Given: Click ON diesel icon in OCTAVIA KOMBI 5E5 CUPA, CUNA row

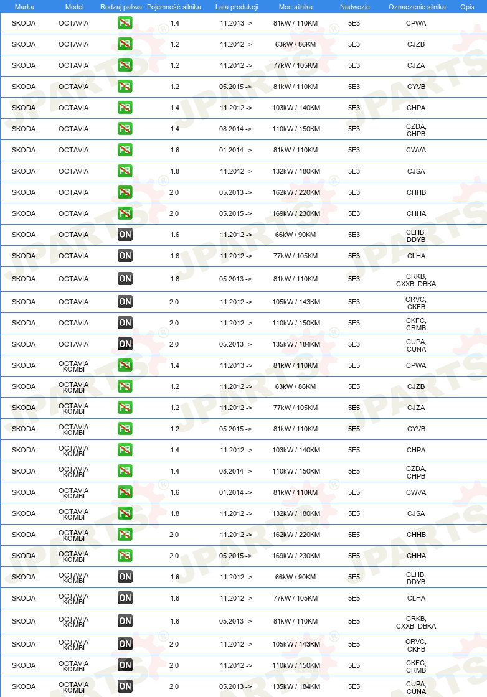Looking at the screenshot, I should pos(125,686).
